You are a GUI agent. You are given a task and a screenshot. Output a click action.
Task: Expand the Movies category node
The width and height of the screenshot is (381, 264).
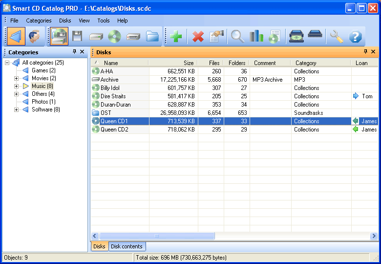16,78
